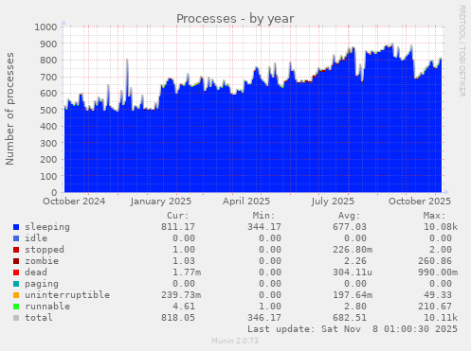This screenshot has height=351, width=471.
Task: Click total current value 818.05
Action: 178,318
